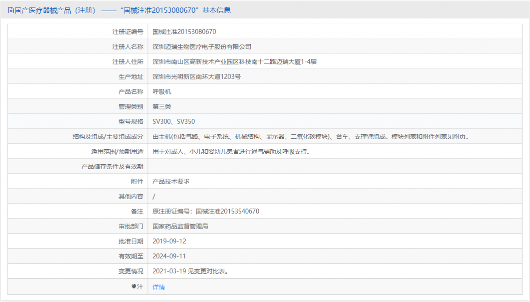This screenshot has width=530, height=302.
Task: Click the structure composition text 由主机(包括气路
Action: click(x=175, y=137)
